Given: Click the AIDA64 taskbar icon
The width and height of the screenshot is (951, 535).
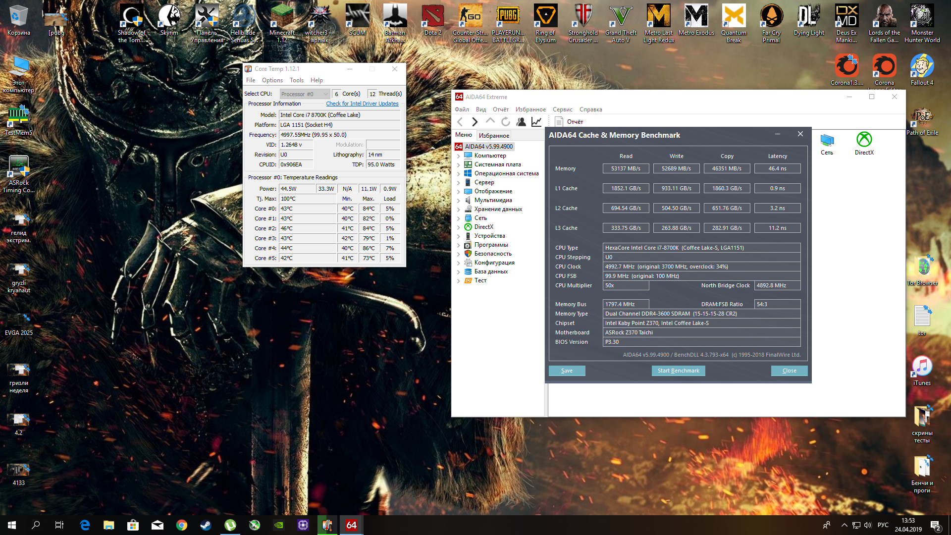Looking at the screenshot, I should tap(351, 525).
